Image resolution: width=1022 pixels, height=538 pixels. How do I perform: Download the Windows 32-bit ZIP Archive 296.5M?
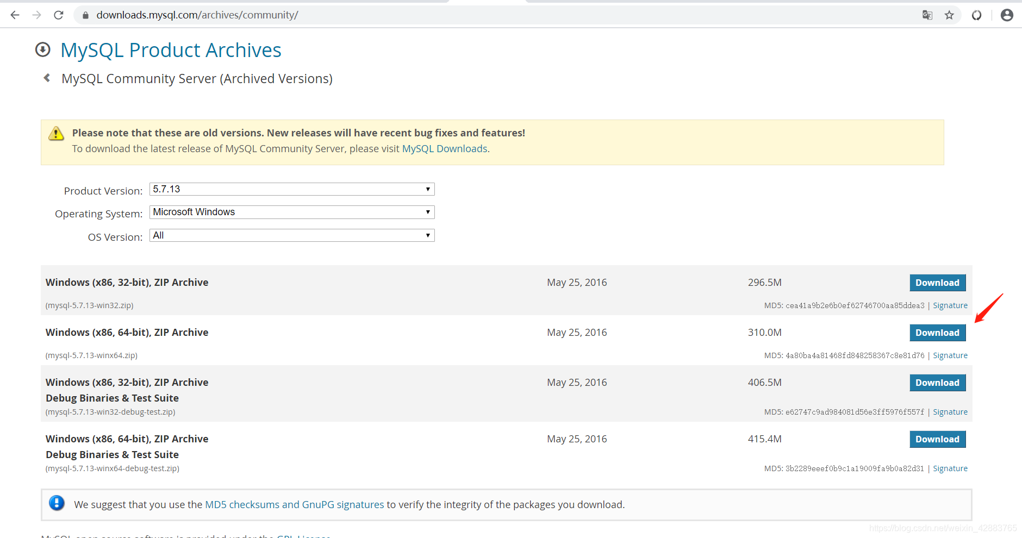tap(938, 283)
